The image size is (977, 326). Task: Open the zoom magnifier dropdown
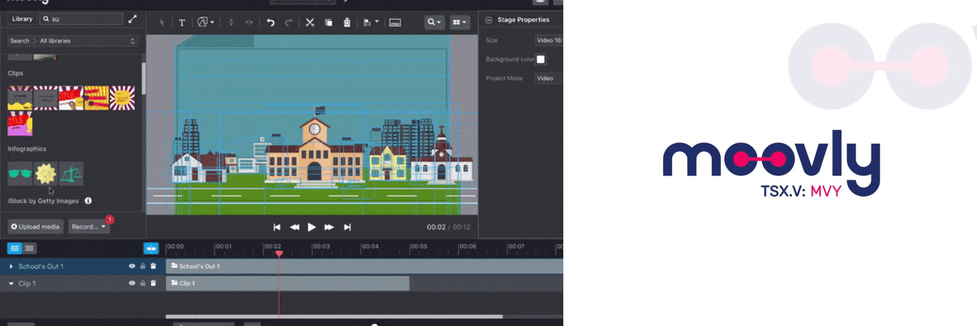(434, 22)
